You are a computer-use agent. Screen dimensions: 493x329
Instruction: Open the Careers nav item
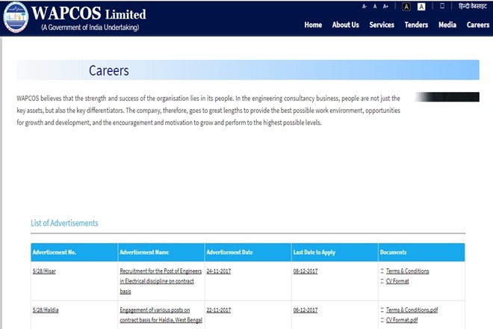[478, 25]
